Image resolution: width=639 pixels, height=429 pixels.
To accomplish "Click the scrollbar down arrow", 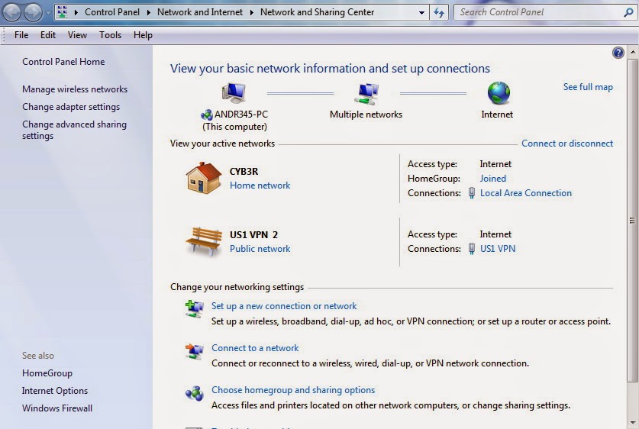I will [632, 423].
